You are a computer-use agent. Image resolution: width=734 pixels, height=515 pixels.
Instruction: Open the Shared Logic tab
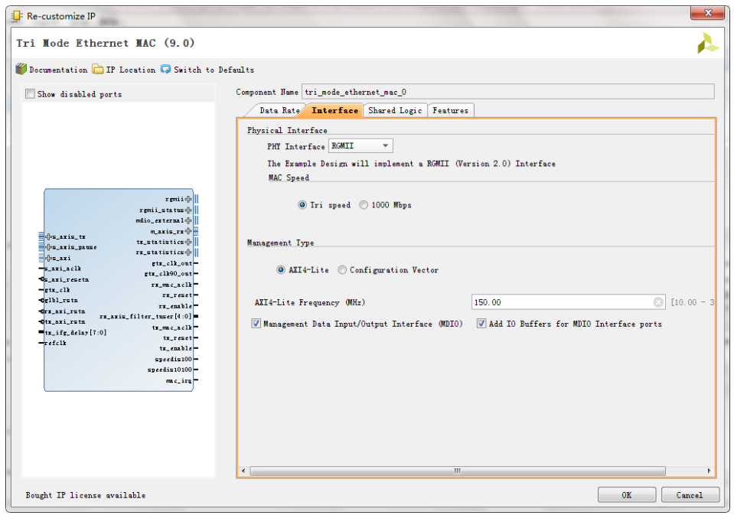tap(395, 110)
